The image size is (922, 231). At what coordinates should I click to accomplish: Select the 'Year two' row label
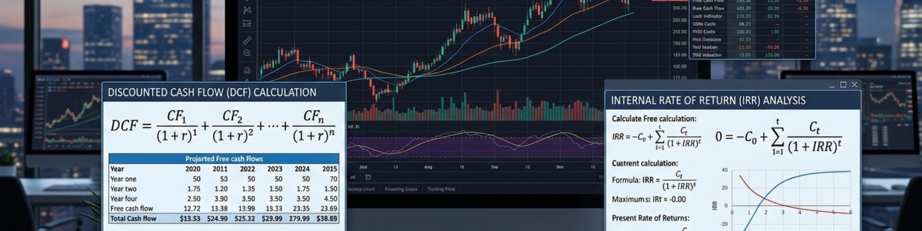tap(123, 189)
